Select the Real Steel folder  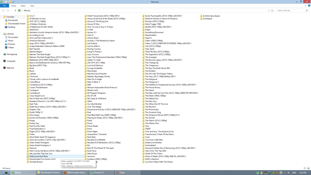pyautogui.click(x=91, y=137)
